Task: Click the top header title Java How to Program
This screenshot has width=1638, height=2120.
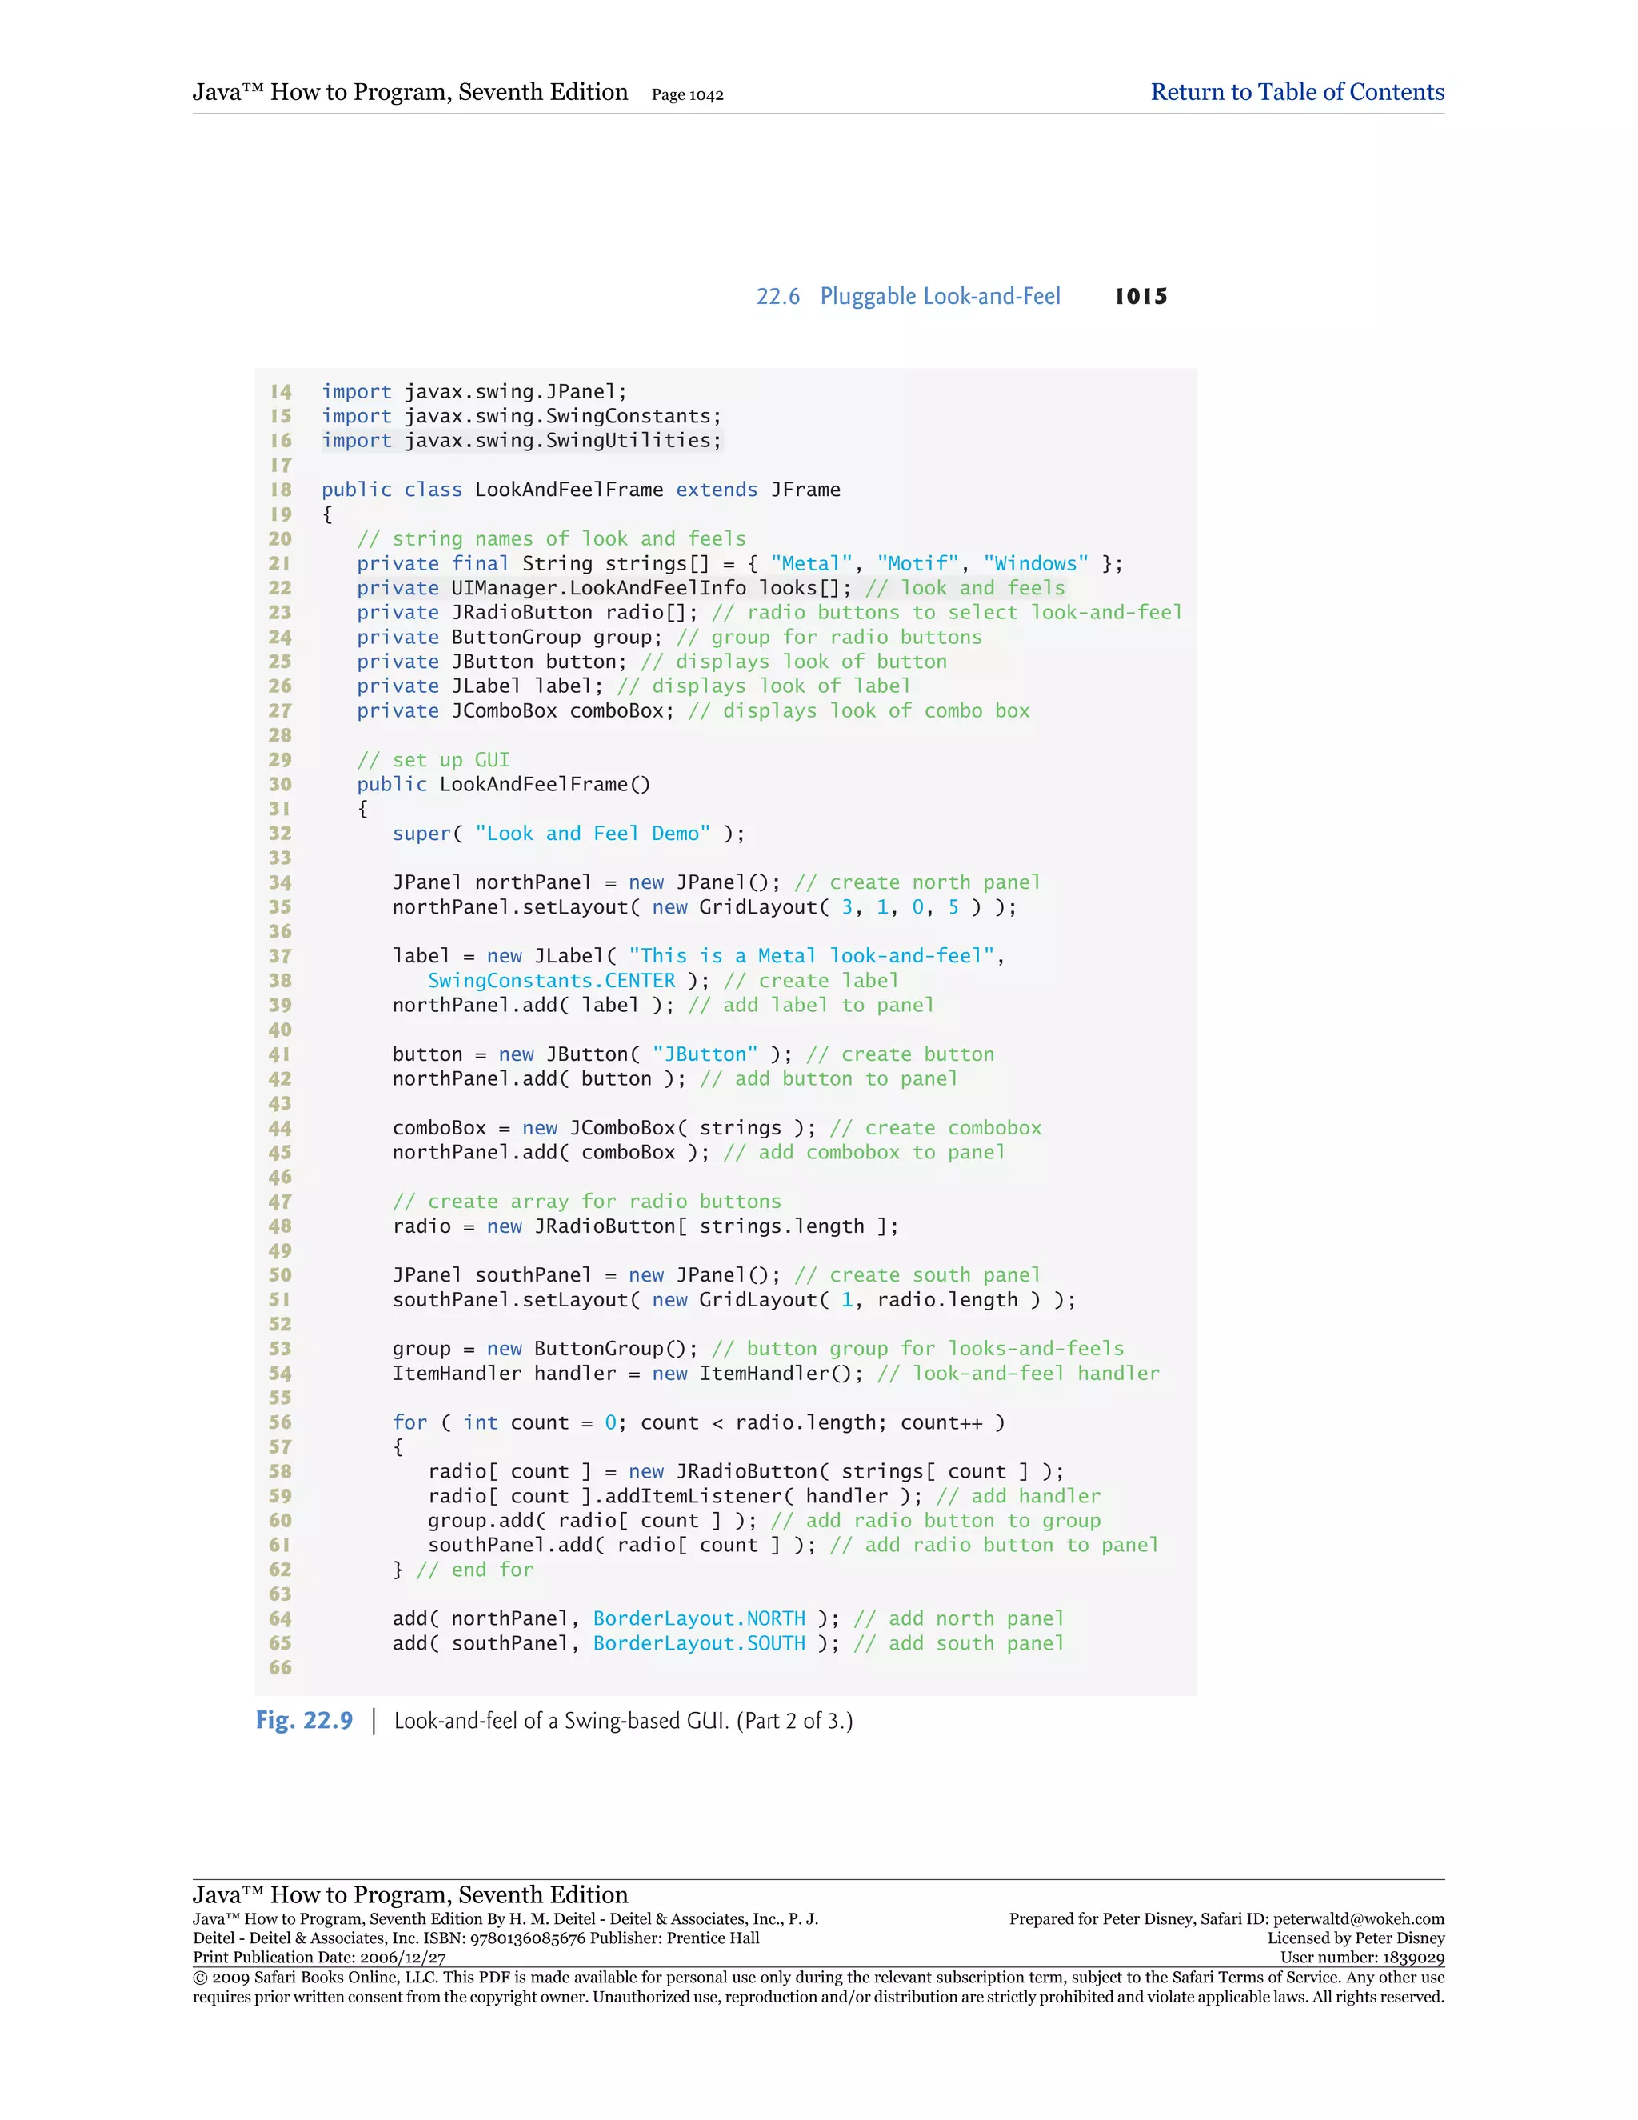Action: pos(409,92)
